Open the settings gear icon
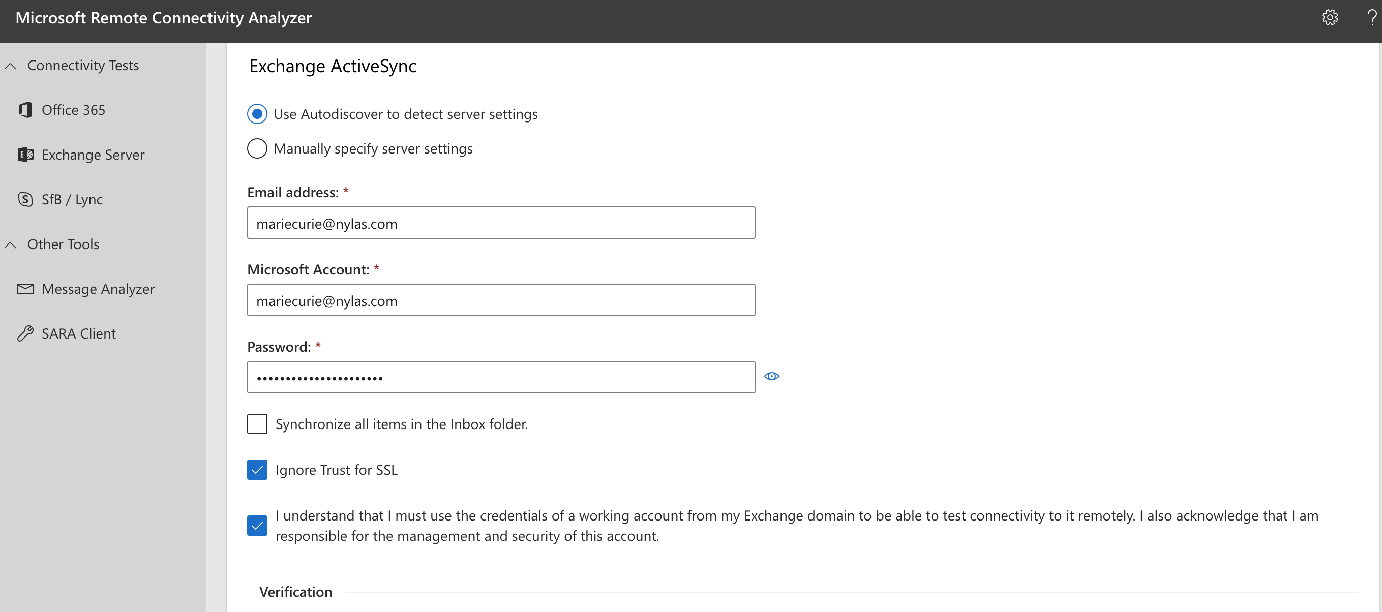Image resolution: width=1382 pixels, height=612 pixels. 1330,18
